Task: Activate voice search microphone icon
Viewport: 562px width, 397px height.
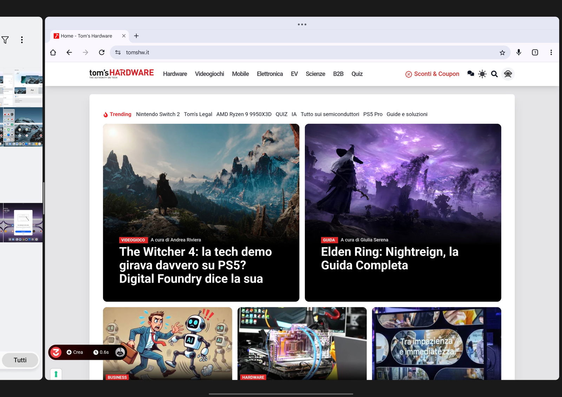Action: [519, 52]
